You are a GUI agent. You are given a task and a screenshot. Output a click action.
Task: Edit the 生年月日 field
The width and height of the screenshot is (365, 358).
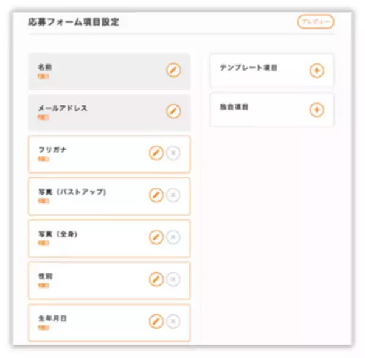[156, 321]
